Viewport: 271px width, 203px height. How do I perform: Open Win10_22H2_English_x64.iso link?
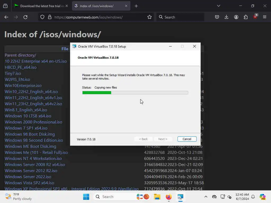pyautogui.click(x=31, y=91)
